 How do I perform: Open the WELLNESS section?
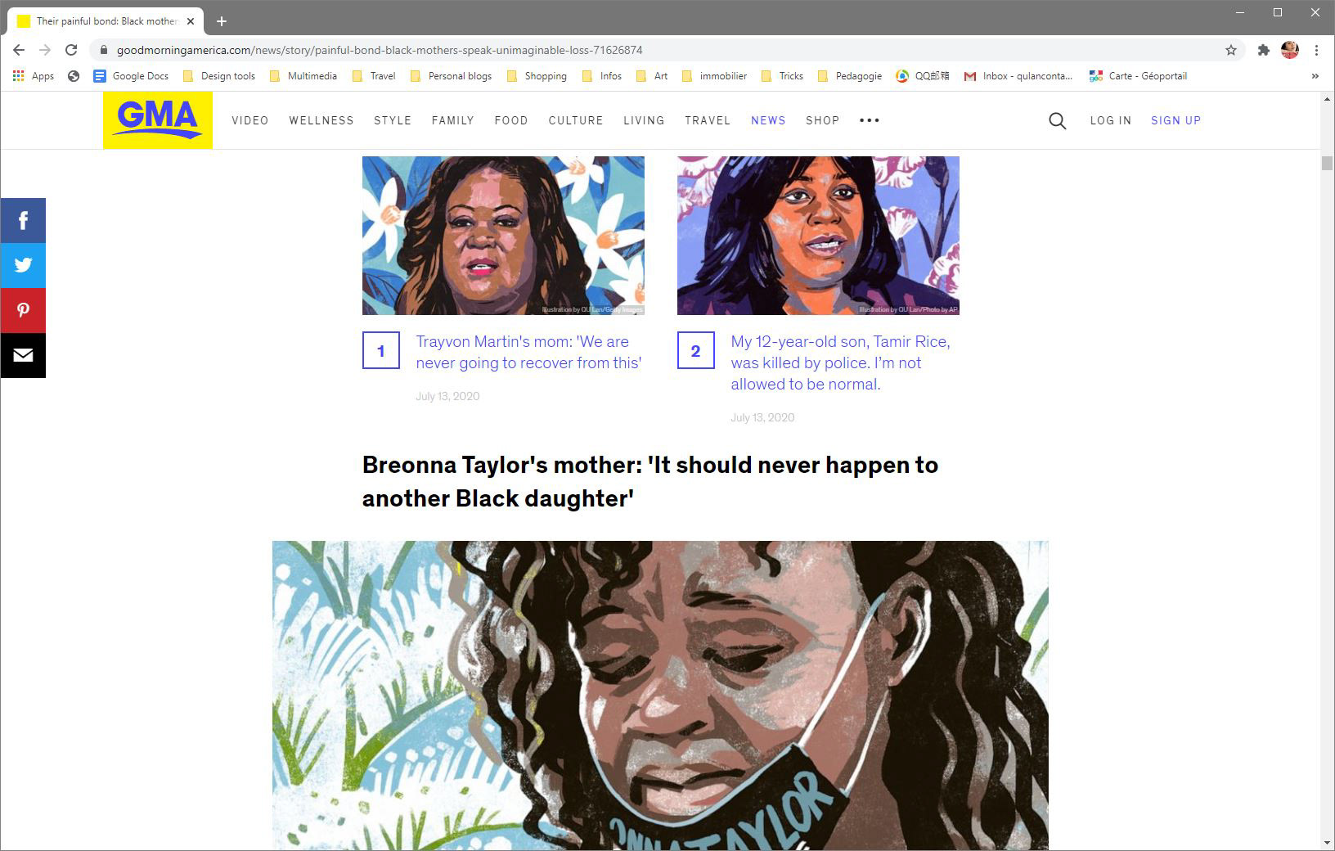pos(321,120)
